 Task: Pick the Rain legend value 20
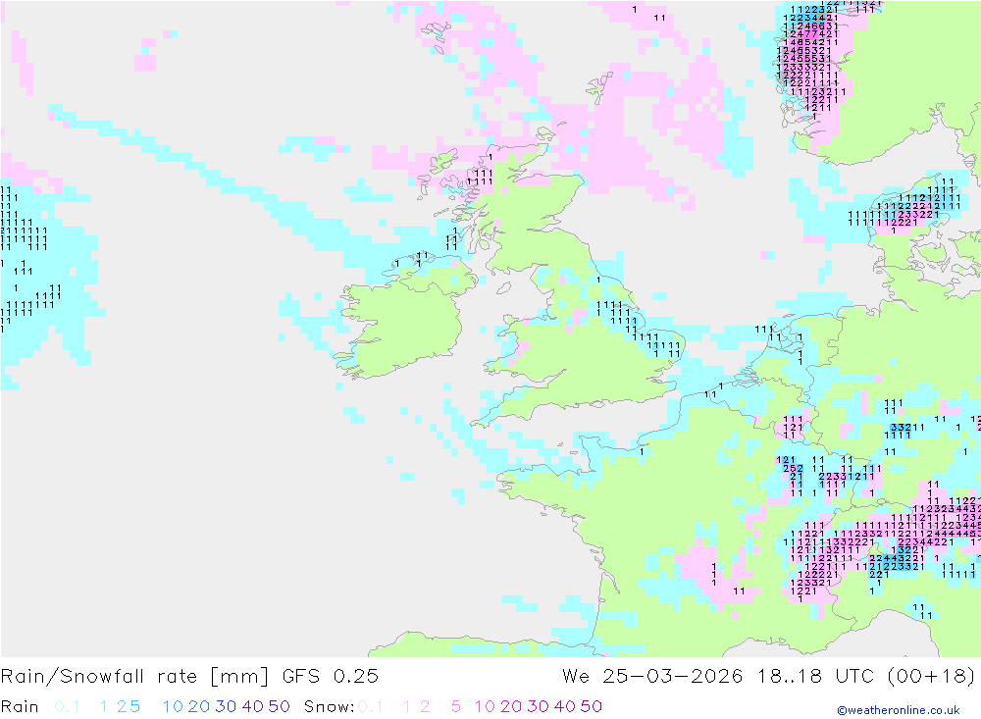coord(199,706)
